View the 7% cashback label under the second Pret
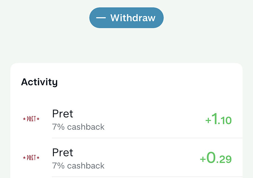The image size is (253, 178). pos(78,166)
